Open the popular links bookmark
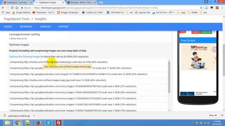 point(143,13)
